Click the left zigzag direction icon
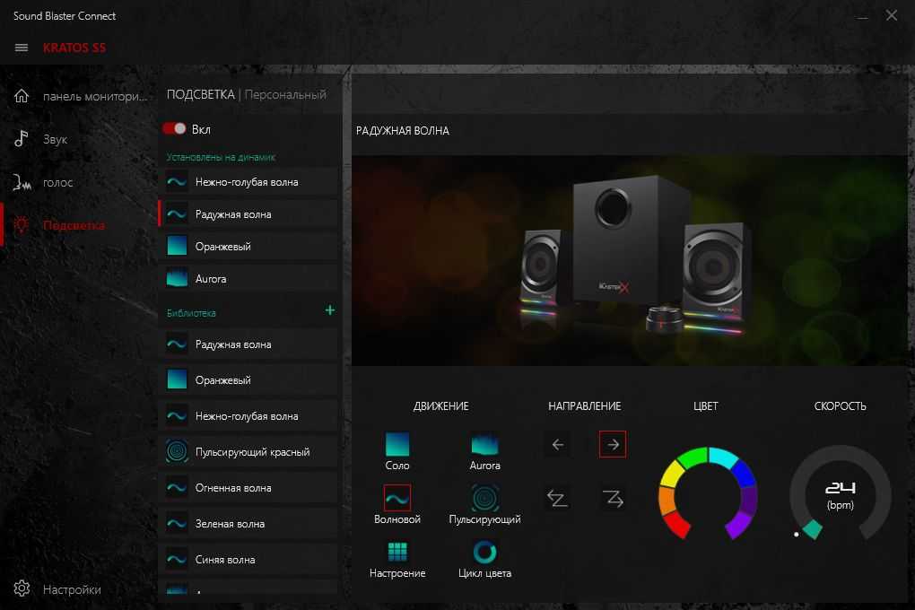 coord(557,498)
